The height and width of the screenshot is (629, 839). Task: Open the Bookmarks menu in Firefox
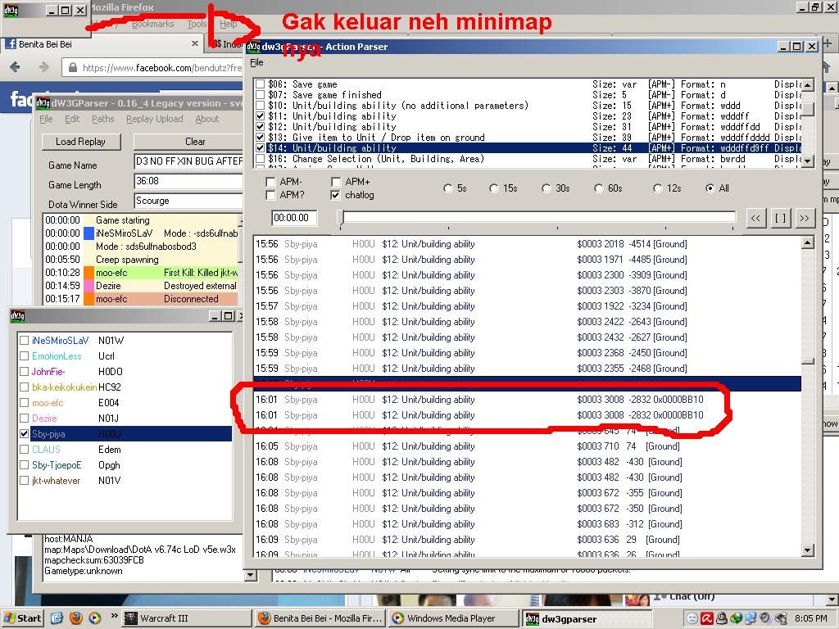[153, 24]
